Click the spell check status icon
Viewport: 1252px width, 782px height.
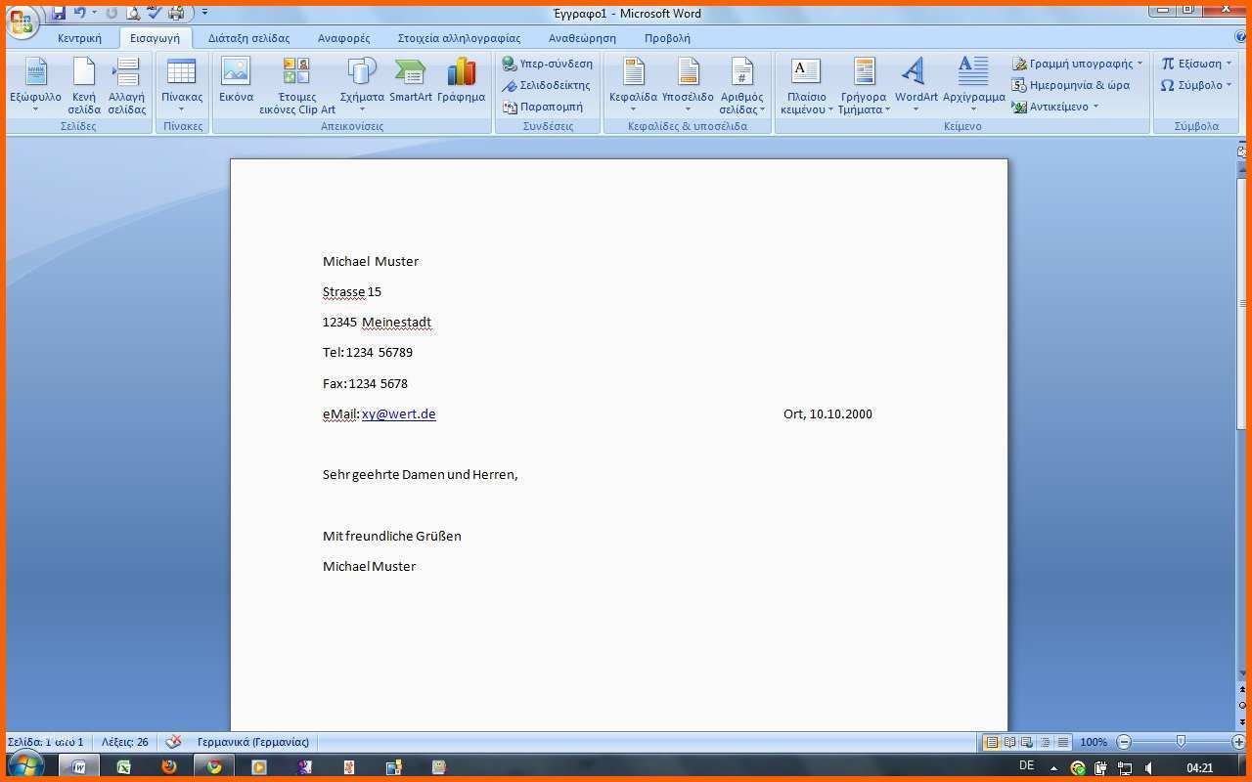pyautogui.click(x=173, y=742)
